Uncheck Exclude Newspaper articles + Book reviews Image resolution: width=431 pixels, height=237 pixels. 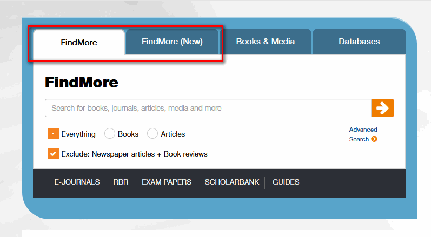54,154
